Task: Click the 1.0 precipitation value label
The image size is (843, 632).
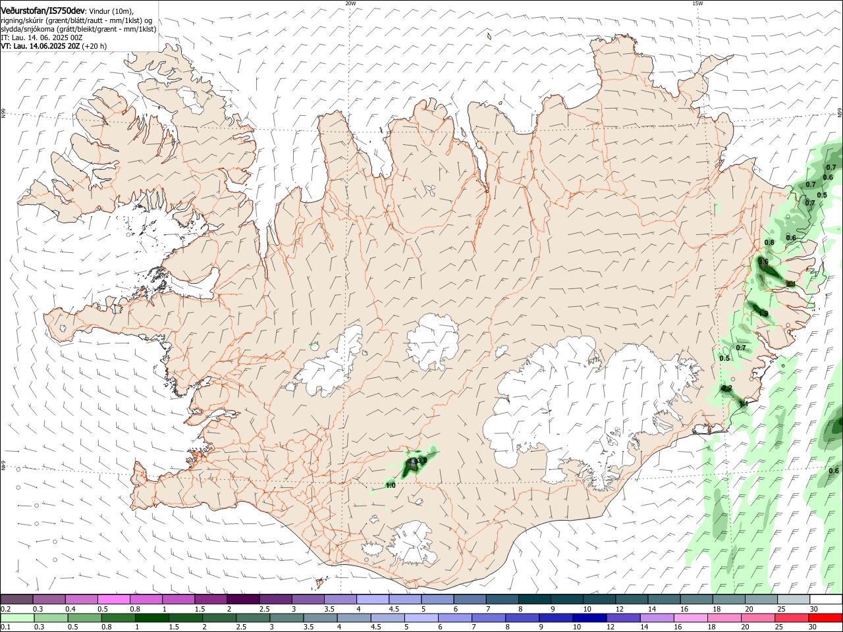Action: point(391,485)
